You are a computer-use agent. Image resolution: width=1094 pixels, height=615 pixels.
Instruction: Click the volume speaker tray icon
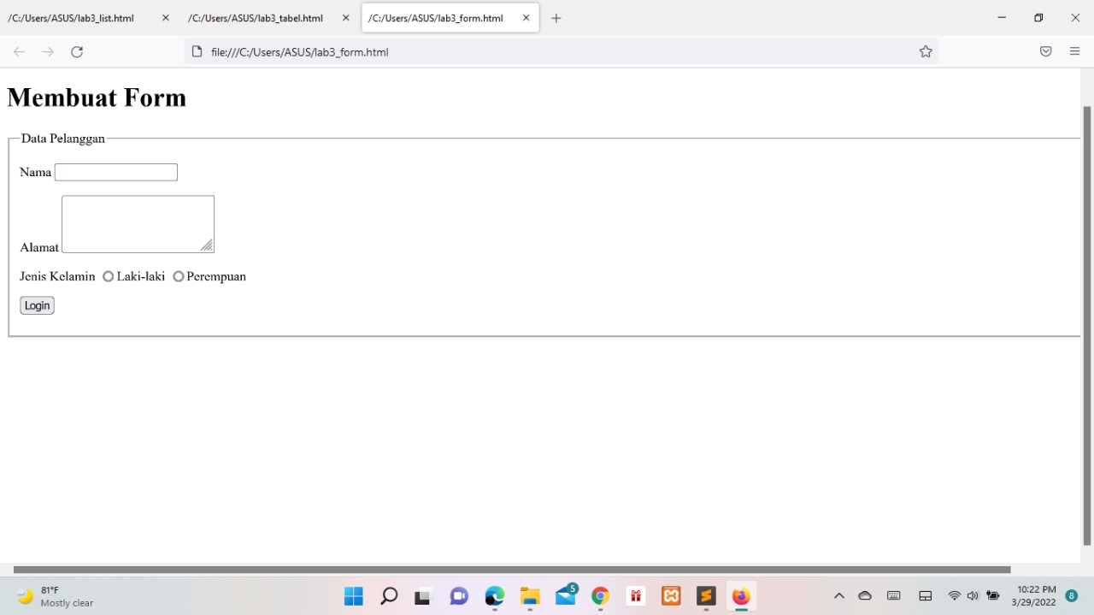click(x=973, y=596)
